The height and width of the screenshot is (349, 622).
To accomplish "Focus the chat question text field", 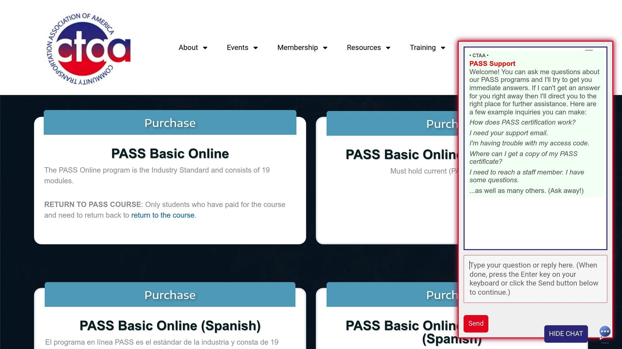I will pos(535,279).
